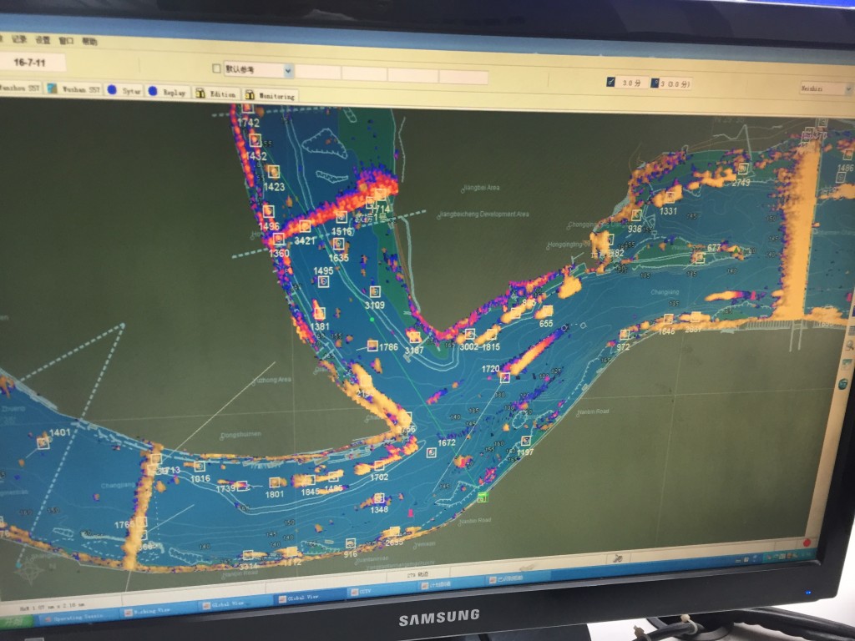Open the 设置 settings menu
The height and width of the screenshot is (641, 855).
click(43, 39)
